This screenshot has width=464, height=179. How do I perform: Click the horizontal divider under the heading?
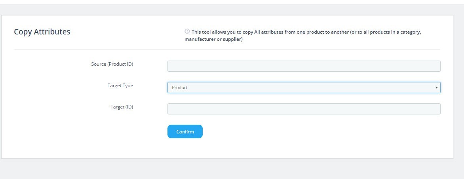pyautogui.click(x=227, y=50)
